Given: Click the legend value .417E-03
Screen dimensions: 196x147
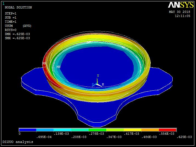Looking at the screenshot, I should [x=131, y=134].
